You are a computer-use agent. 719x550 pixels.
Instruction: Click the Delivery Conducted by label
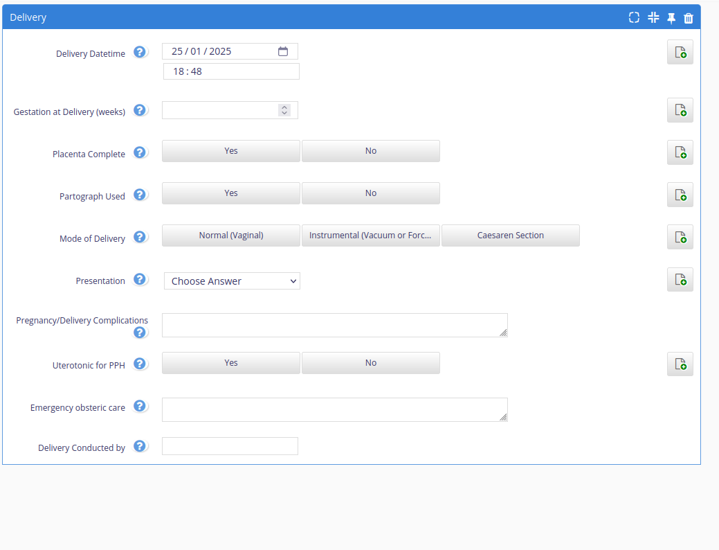(x=82, y=447)
